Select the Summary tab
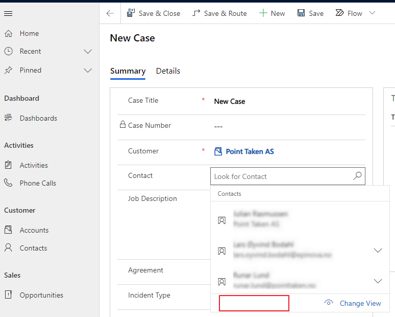Screen dimensions: 395x317 coord(128,71)
